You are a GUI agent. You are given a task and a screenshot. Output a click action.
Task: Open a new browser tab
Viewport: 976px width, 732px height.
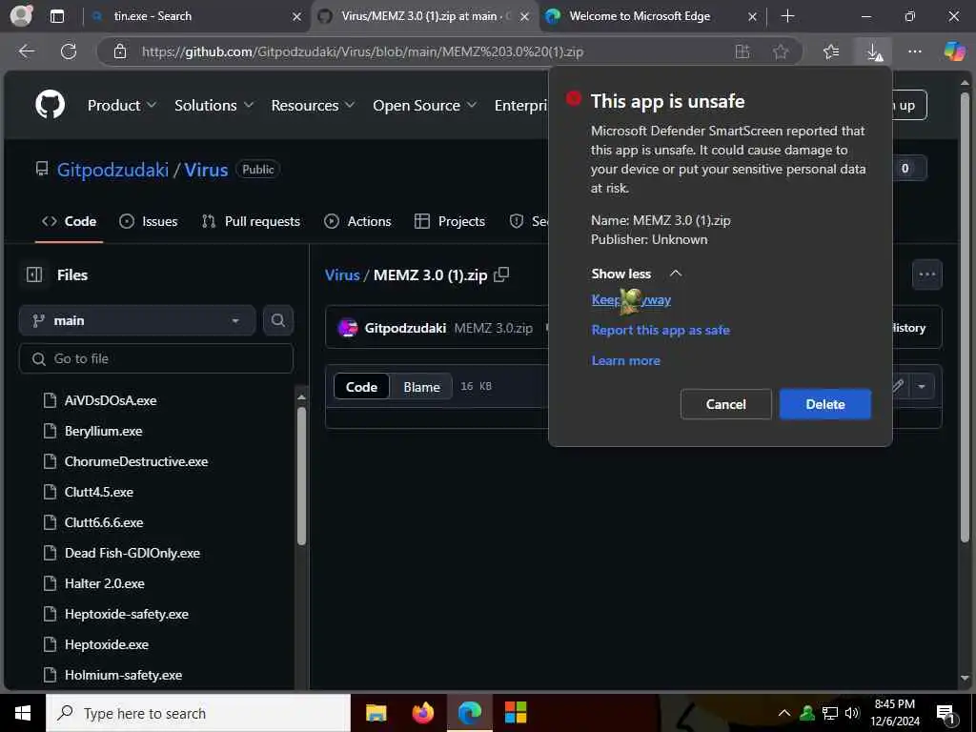[x=787, y=16]
